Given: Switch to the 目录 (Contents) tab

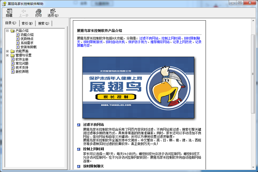Looking at the screenshot, I should [11, 23].
